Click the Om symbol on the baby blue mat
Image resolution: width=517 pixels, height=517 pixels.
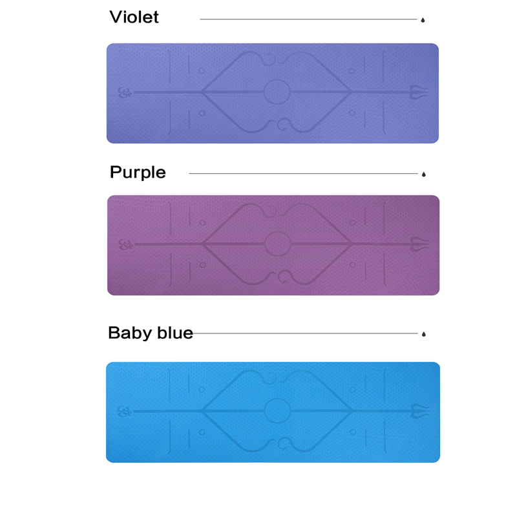pos(124,412)
